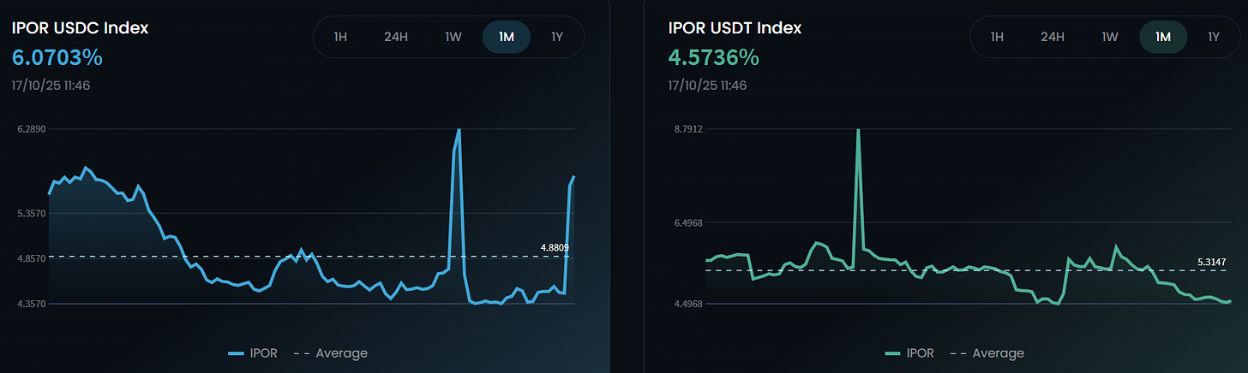Click the spike peak on the USDT line
Viewport: 1248px width, 373px height.
pyautogui.click(x=858, y=131)
